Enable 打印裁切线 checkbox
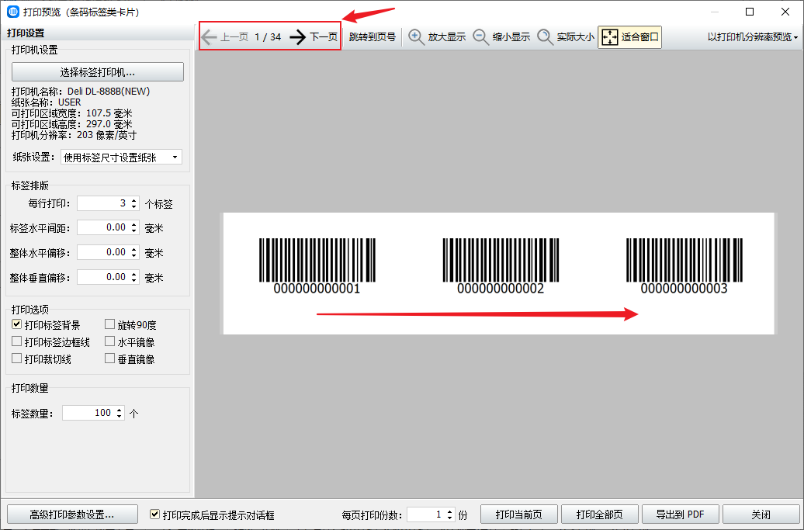Screen dimensions: 804x530 [17, 359]
